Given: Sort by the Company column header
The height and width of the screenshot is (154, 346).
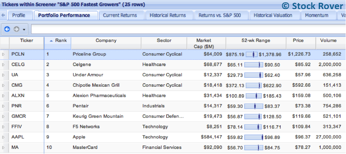Looking at the screenshot, I should click(106, 43).
